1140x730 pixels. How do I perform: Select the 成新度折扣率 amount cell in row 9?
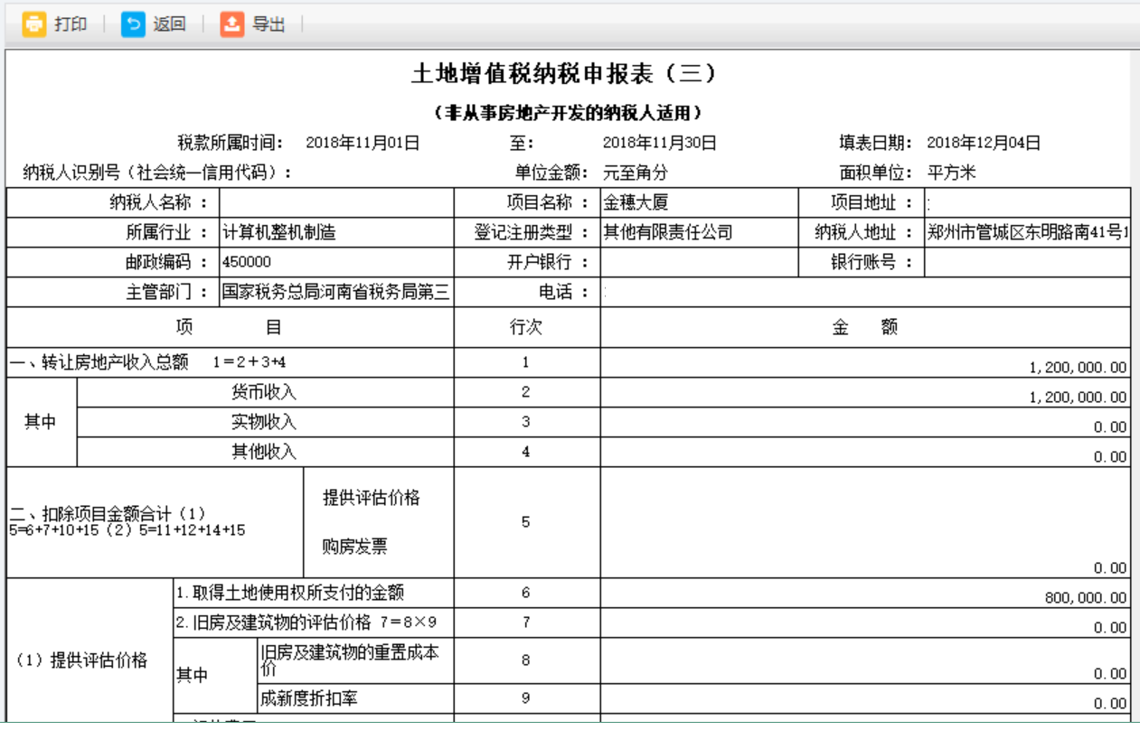(x=865, y=698)
